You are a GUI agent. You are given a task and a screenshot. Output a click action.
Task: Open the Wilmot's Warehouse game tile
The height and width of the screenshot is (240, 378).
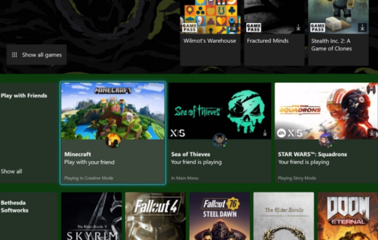[x=210, y=33]
